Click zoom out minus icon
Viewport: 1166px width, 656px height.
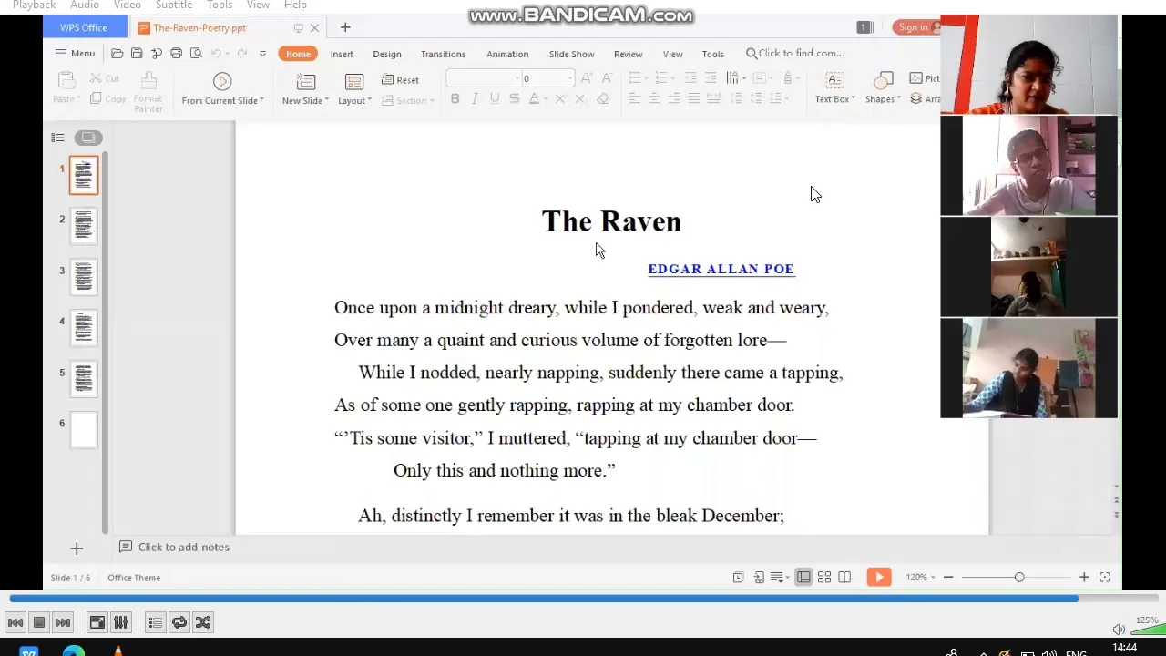point(948,577)
